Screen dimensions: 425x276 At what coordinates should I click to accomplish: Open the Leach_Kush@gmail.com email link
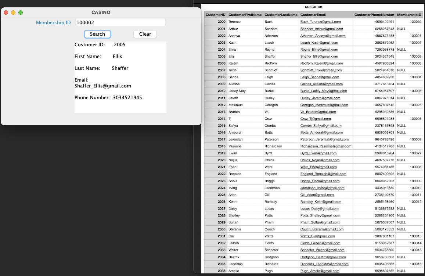coord(319,43)
